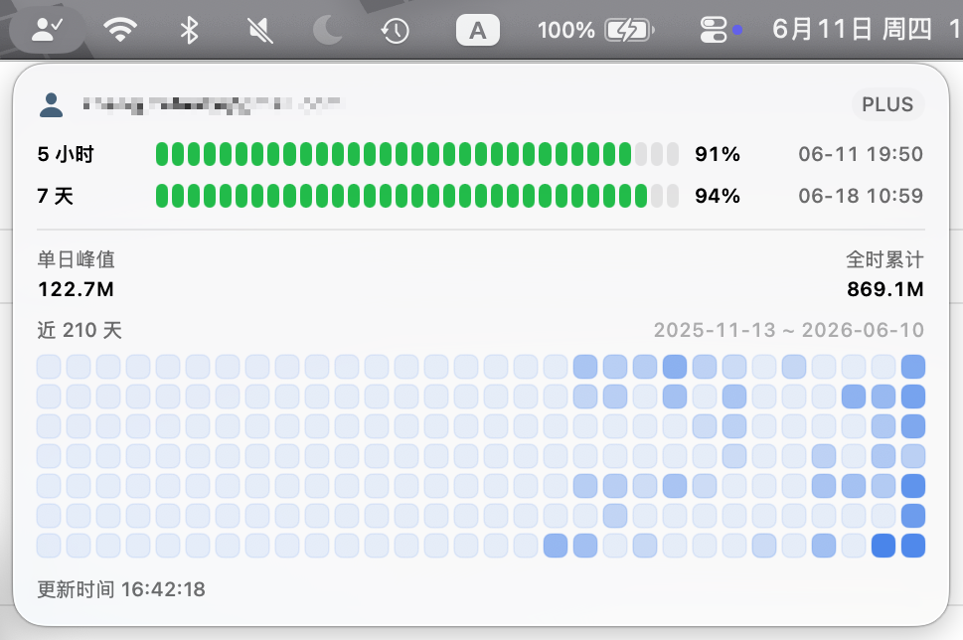963x640 pixels.
Task: Toggle the Focus moon icon
Action: tap(327, 30)
